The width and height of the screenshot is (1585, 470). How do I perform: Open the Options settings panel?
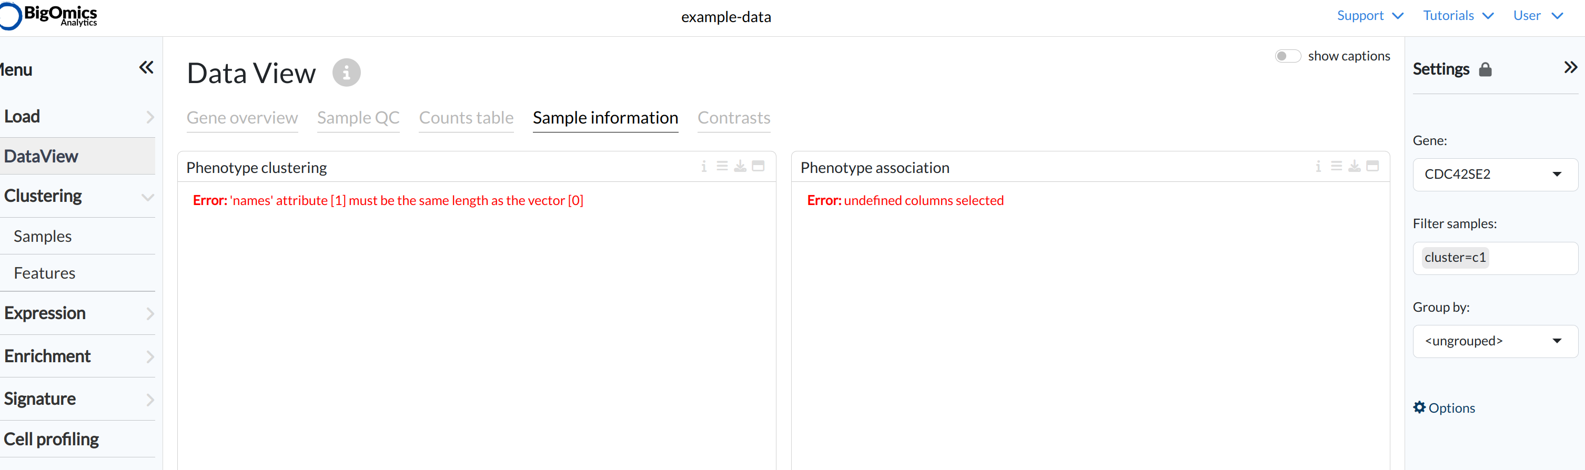tap(1443, 407)
